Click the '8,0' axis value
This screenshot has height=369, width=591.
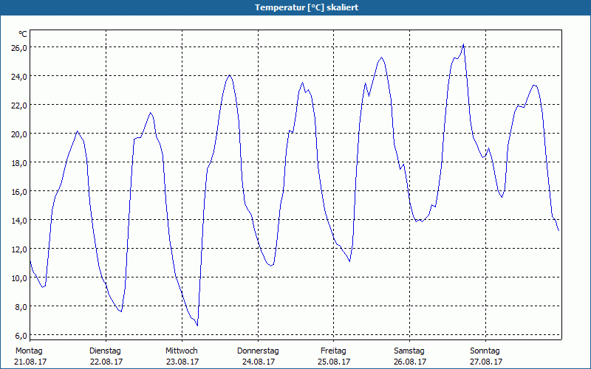tap(22, 307)
